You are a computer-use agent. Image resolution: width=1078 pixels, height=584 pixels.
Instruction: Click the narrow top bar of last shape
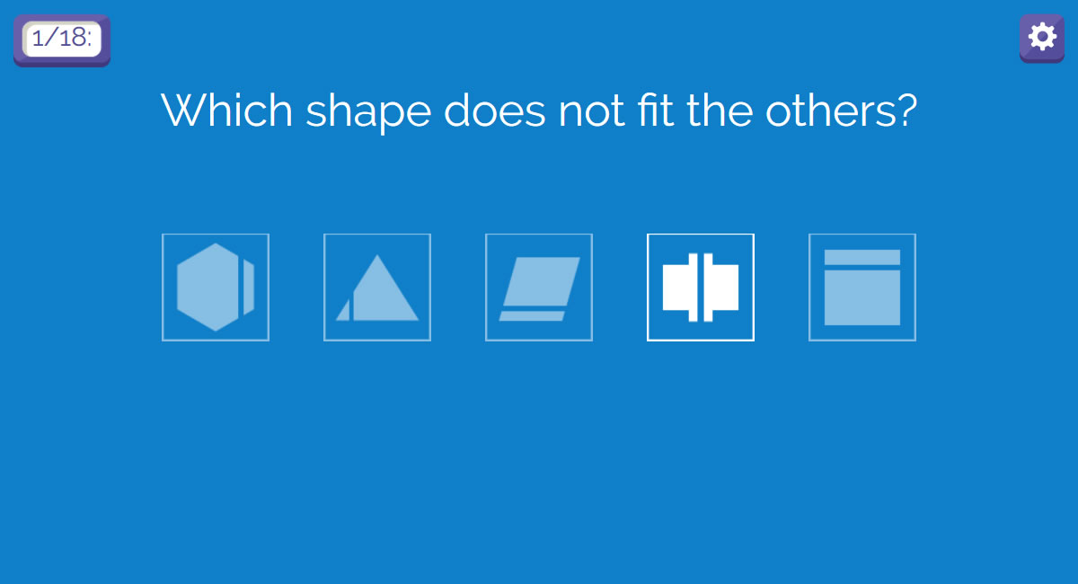coord(862,257)
